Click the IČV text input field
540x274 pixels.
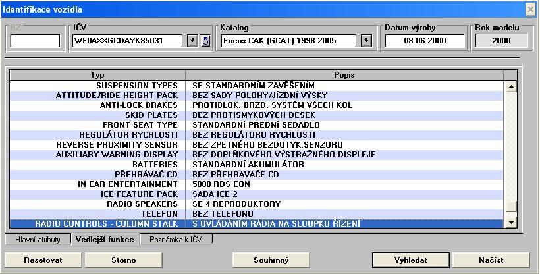(128, 41)
